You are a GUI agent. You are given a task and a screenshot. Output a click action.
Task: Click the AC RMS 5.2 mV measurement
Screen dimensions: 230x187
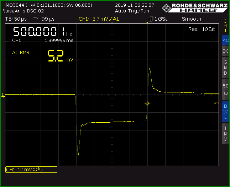pos(43,56)
